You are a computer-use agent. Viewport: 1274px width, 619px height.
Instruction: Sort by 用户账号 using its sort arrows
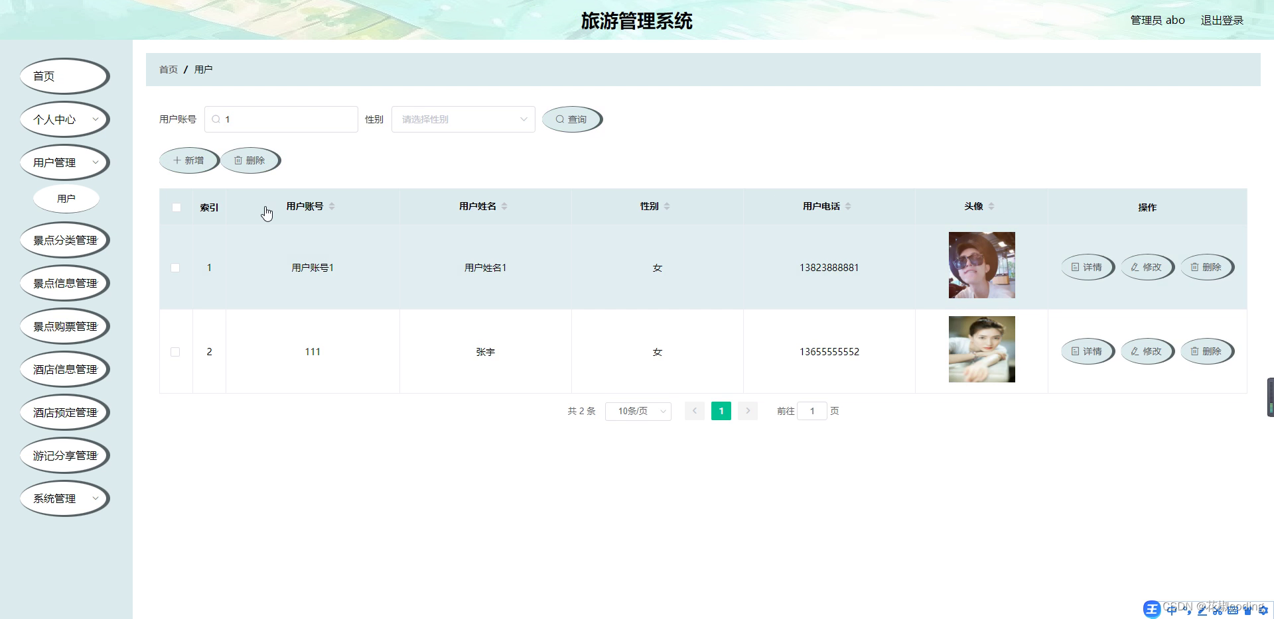333,205
